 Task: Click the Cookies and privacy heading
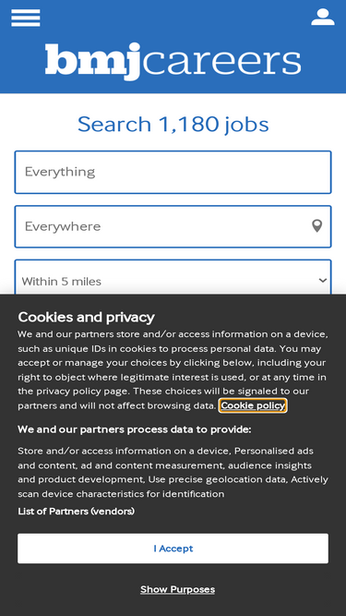87,317
